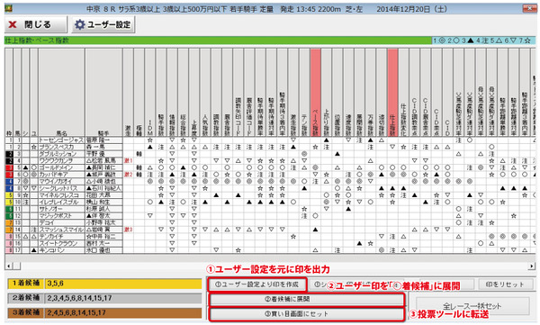540x325 pixels.
Task: Select the red 仕上指数 column header
Action: click(392, 93)
